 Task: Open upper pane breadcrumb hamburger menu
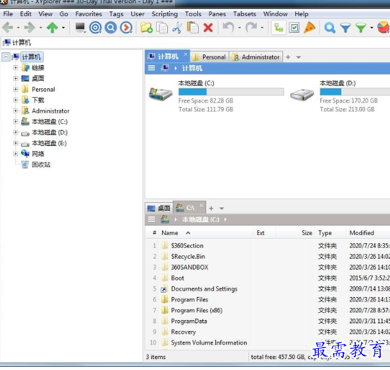coord(152,68)
